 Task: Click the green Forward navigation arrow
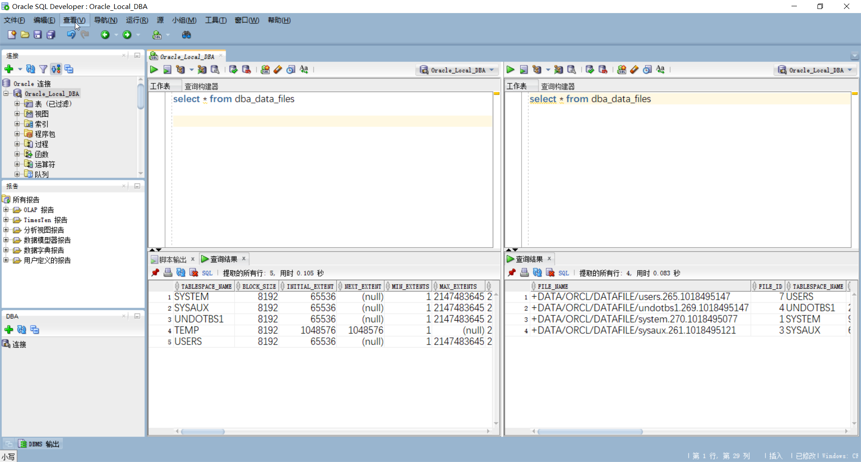click(127, 35)
